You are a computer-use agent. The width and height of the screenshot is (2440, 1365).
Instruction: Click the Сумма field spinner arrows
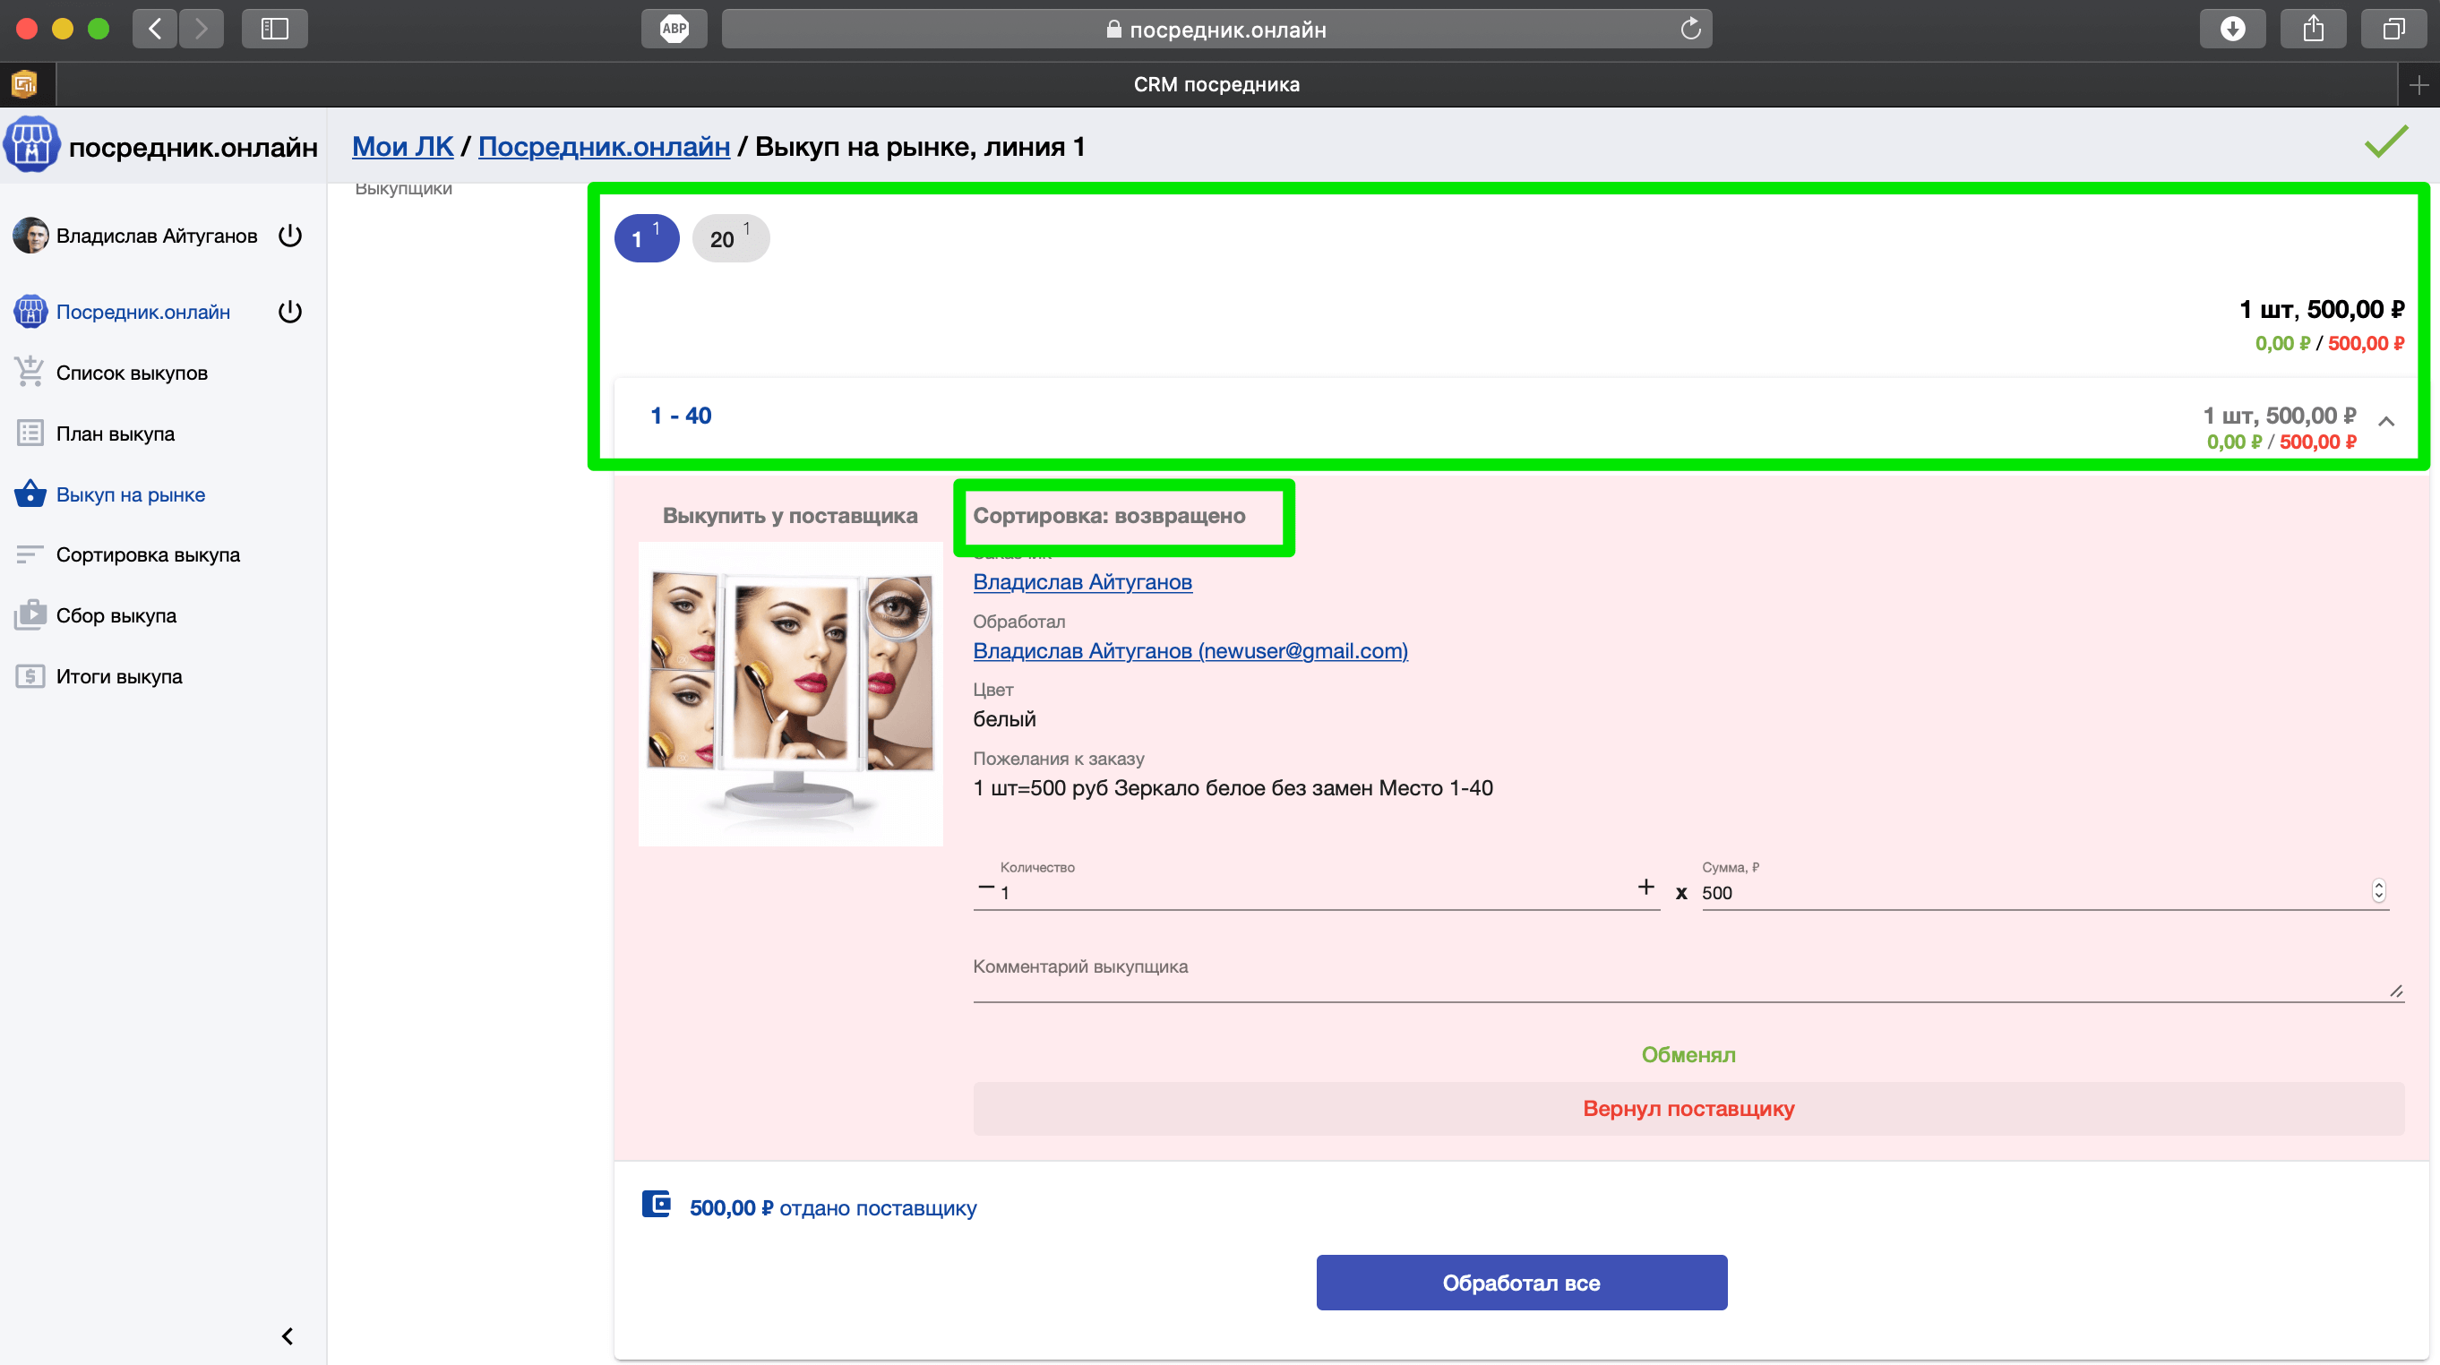coord(2377,890)
